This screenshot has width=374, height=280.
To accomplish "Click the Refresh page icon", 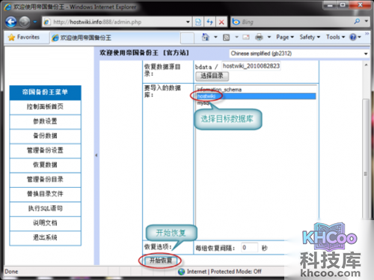I will tap(209, 22).
